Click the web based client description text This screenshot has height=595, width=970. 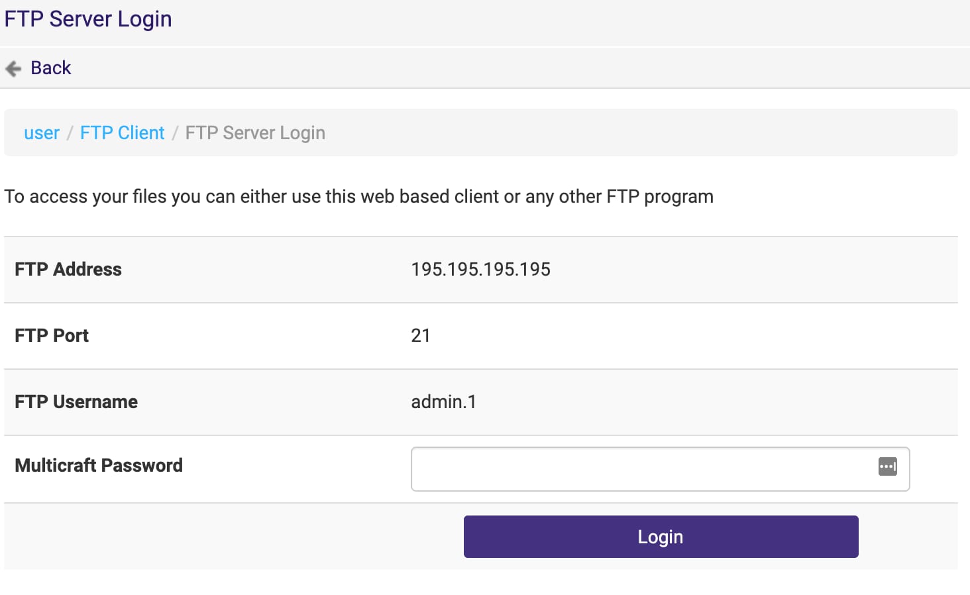point(358,197)
